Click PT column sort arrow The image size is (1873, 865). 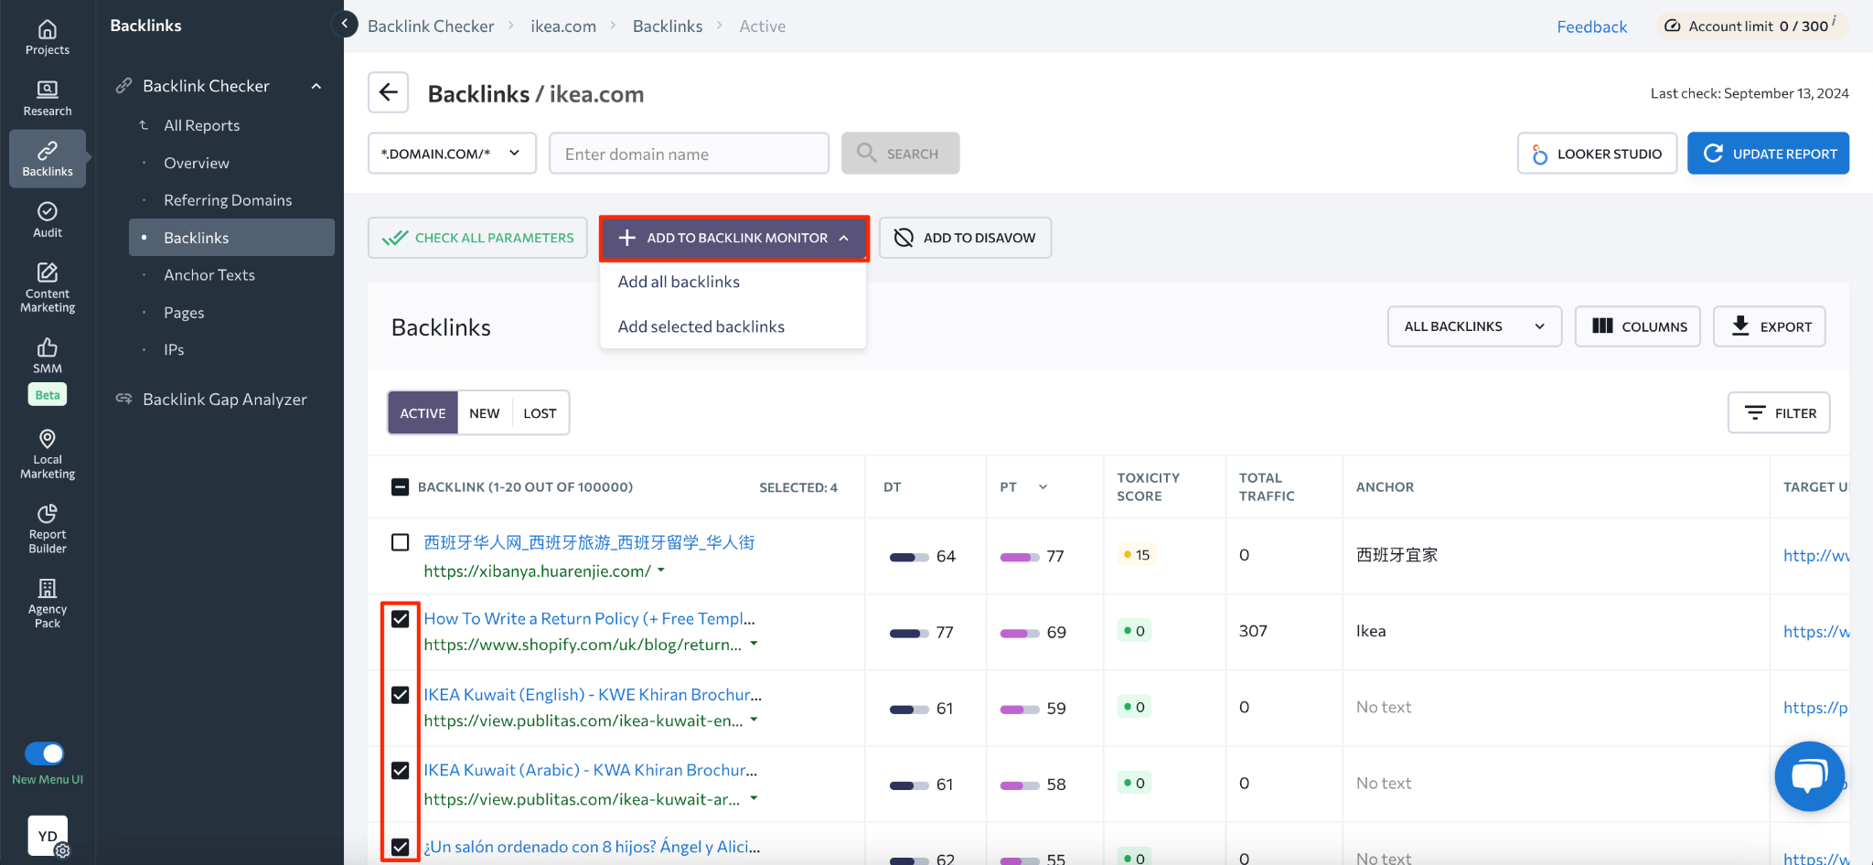point(1043,487)
